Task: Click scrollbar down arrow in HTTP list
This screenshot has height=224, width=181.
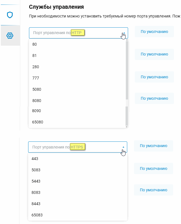Action: [x=127, y=127]
